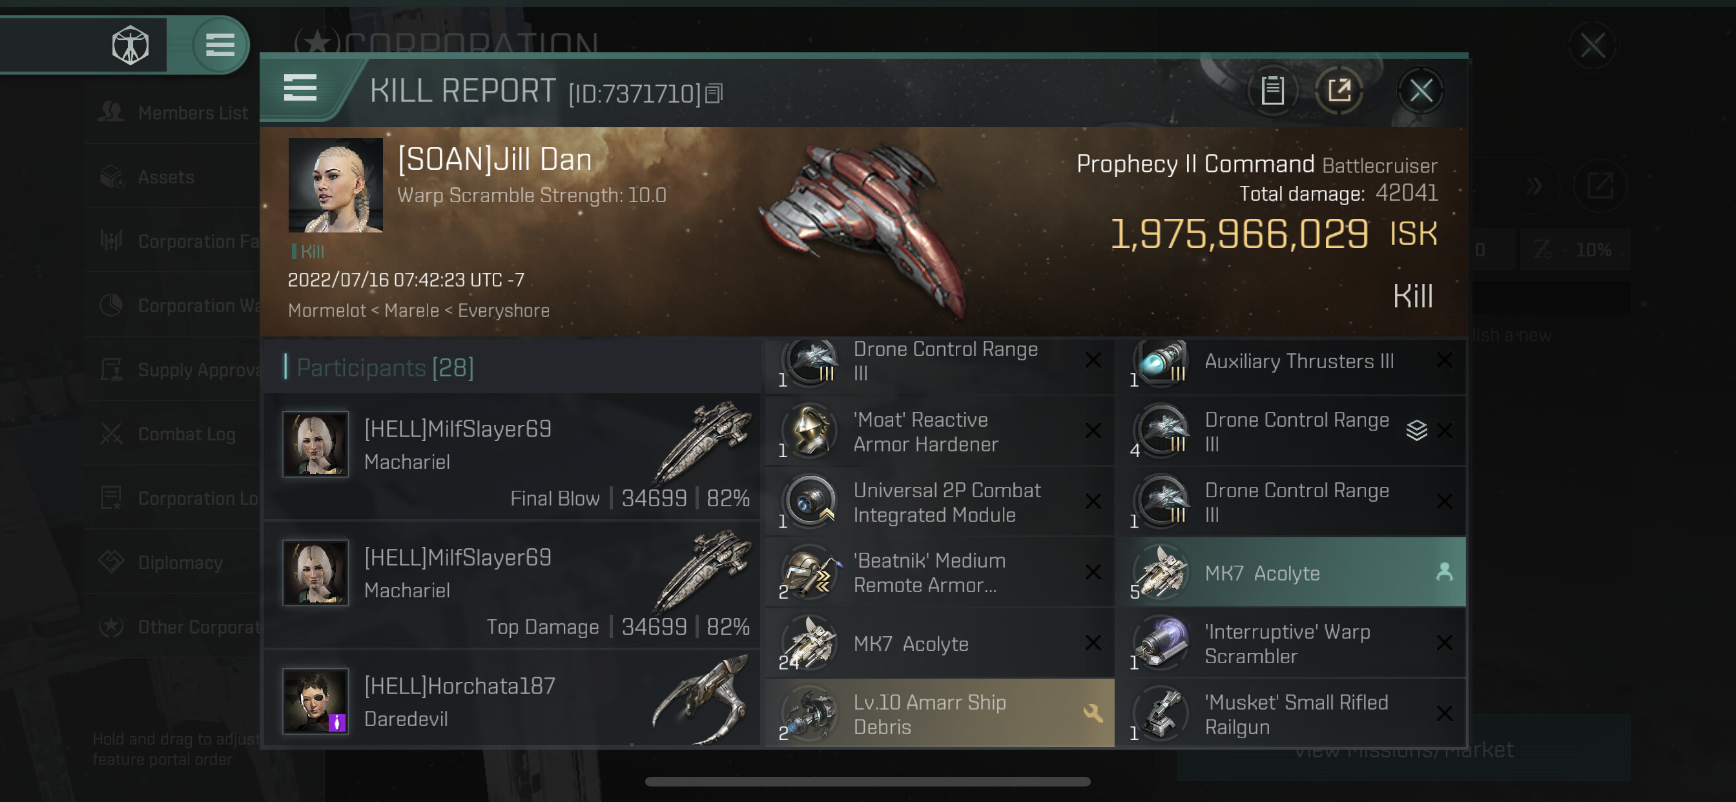
Task: Select the 'Moat' Reactive Armor Hardener item
Action: point(940,431)
